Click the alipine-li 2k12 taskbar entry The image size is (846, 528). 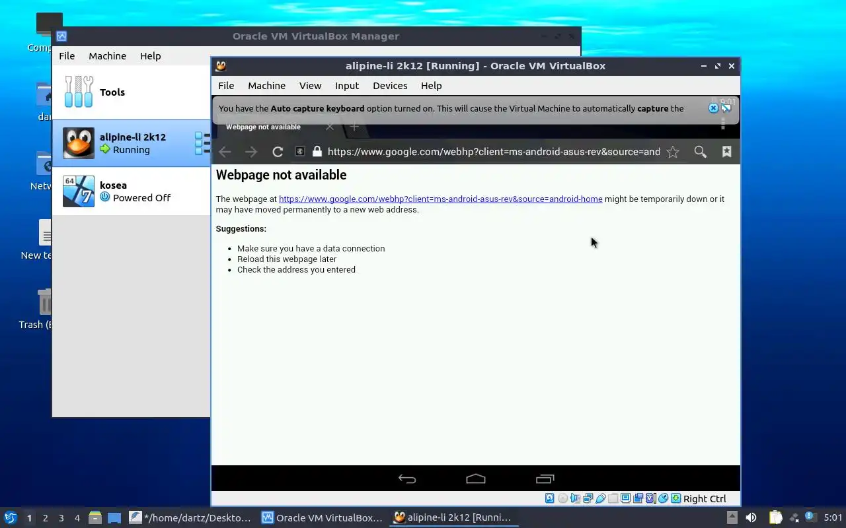click(x=453, y=518)
